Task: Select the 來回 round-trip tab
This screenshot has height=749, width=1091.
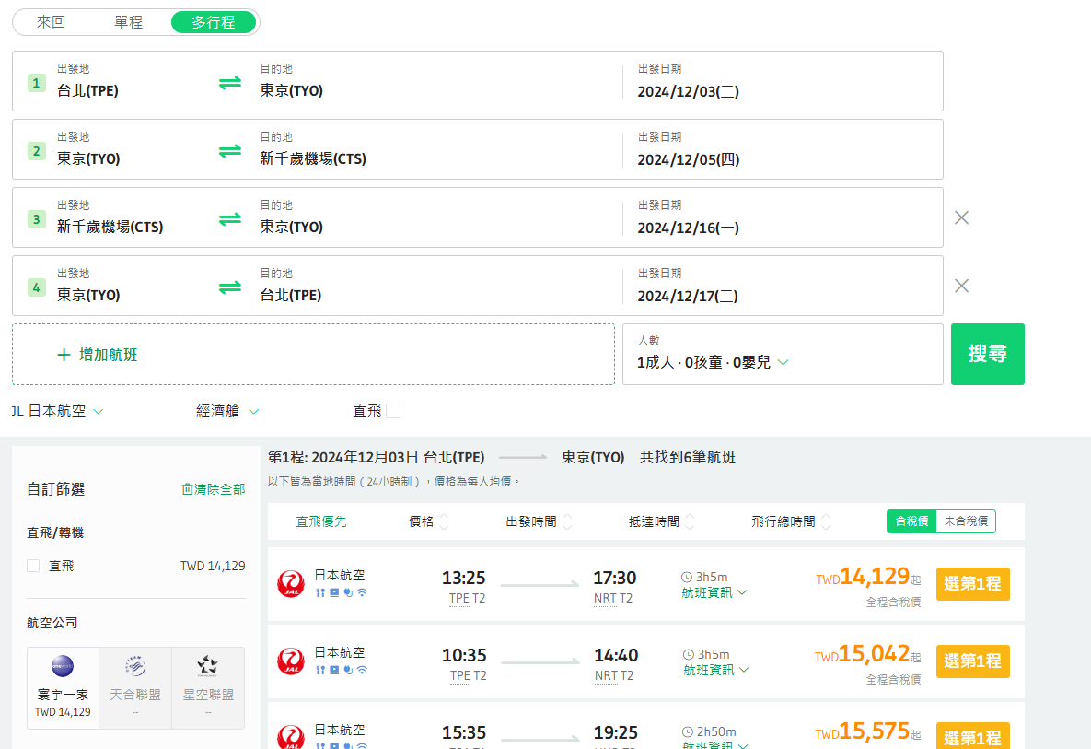Action: [x=51, y=22]
